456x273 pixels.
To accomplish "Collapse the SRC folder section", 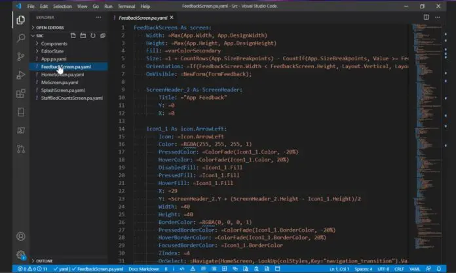I will (38, 35).
